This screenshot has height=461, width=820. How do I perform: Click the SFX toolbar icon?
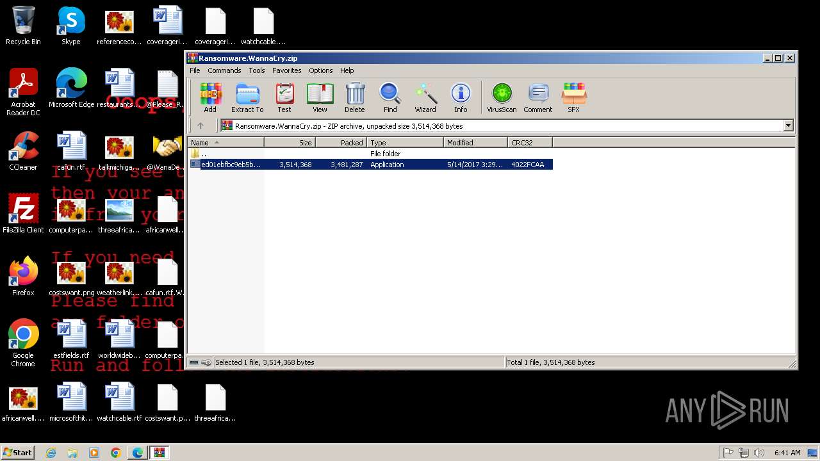pos(573,98)
